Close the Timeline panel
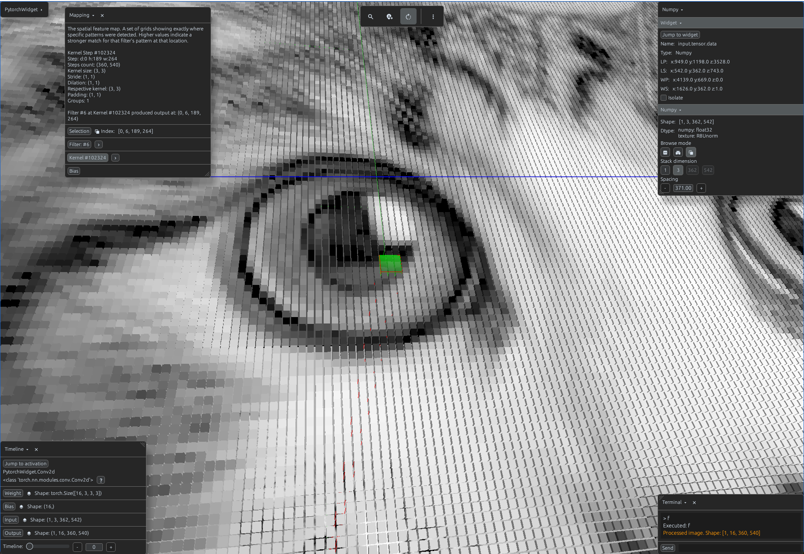Screen dimensions: 804x554 [x=36, y=449]
